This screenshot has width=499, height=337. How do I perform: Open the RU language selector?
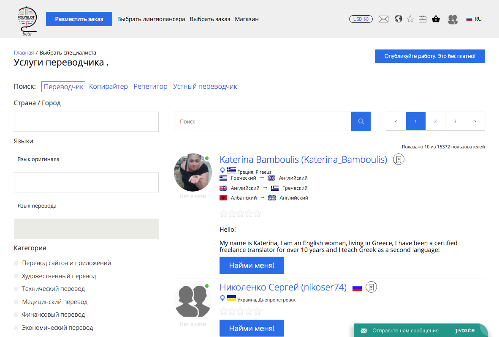click(x=474, y=19)
